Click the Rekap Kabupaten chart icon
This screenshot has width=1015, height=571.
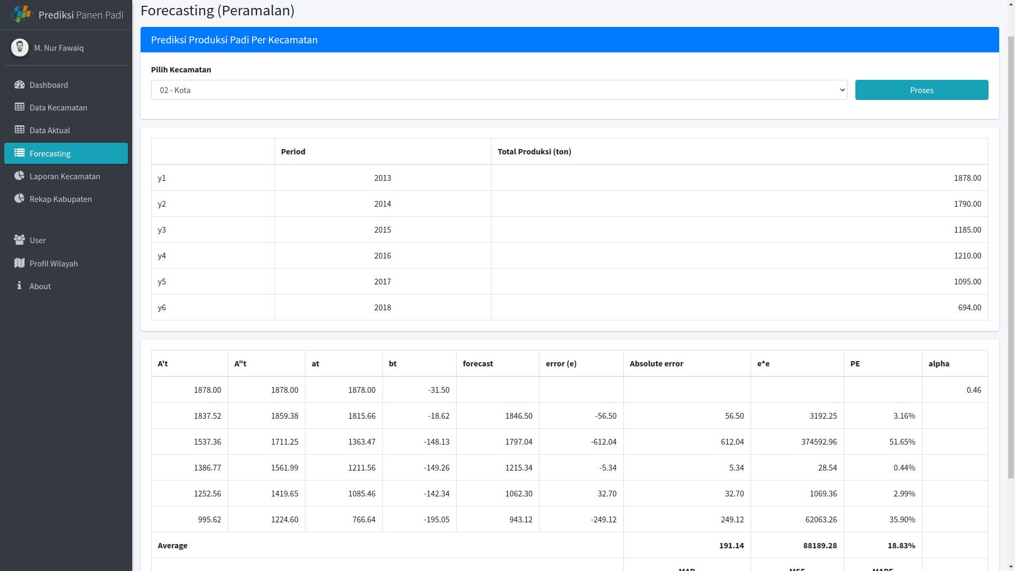[x=20, y=199]
